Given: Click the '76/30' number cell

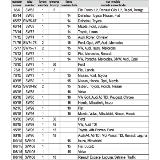Looking at the screenshot, I should pyautogui.click(x=17, y=65).
